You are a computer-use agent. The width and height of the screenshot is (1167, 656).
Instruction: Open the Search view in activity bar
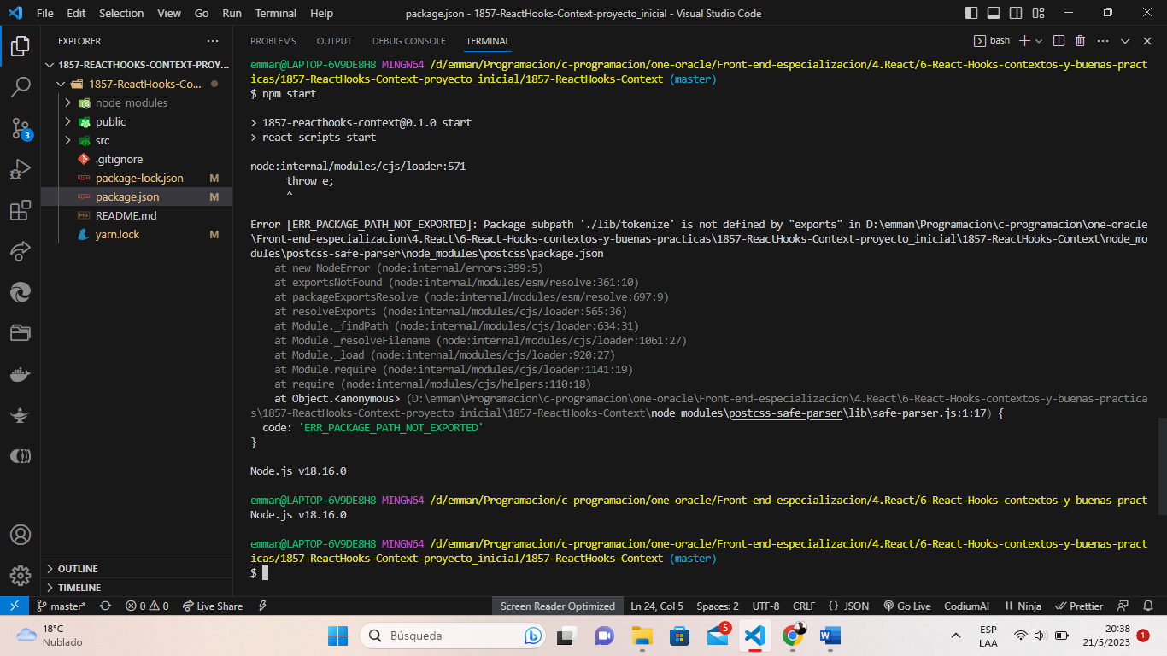click(20, 86)
